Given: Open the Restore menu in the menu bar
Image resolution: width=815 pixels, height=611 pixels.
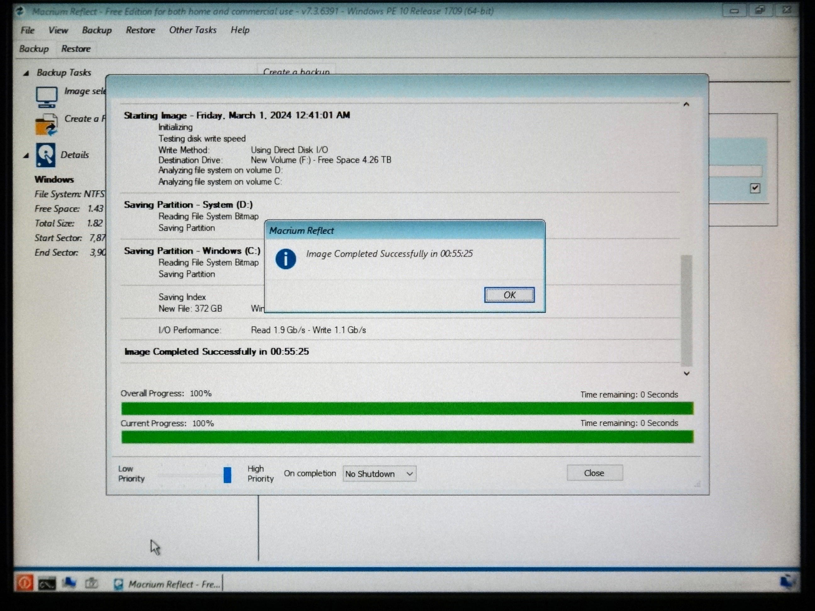Looking at the screenshot, I should click(140, 30).
